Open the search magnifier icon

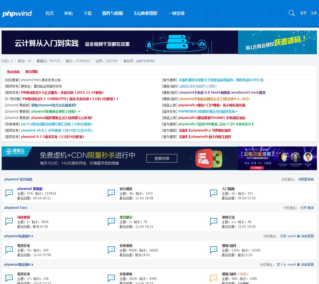pos(292,13)
